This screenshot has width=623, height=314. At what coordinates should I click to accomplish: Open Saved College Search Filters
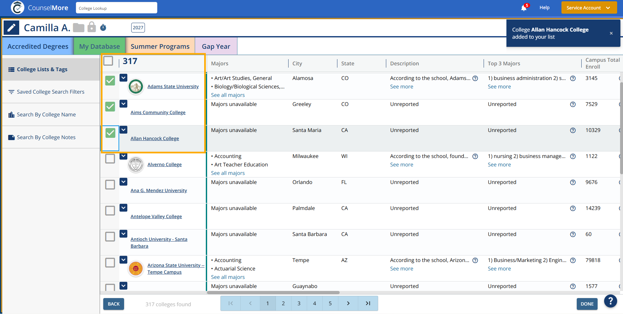coord(51,92)
